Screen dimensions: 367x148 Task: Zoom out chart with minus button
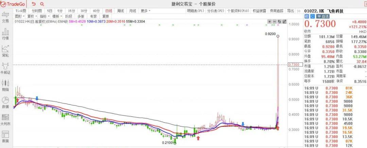[274, 22]
